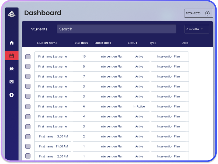
Task: Toggle checkbox for the 11:00 AM row
Action: (28, 146)
